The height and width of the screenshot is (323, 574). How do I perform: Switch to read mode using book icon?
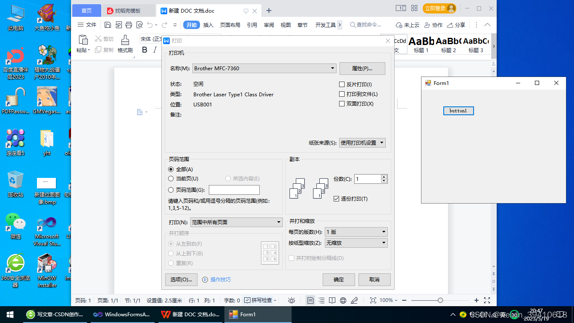332,300
